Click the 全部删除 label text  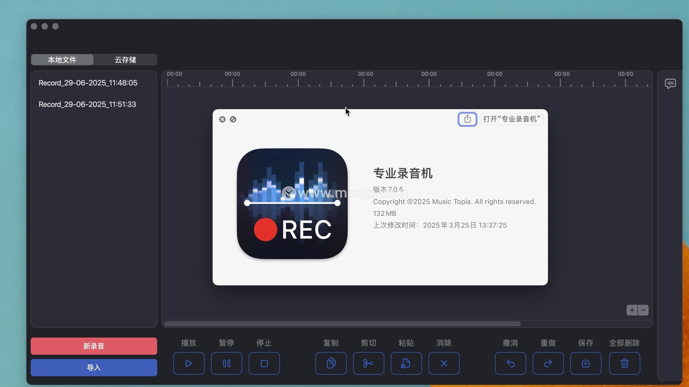tap(624, 343)
